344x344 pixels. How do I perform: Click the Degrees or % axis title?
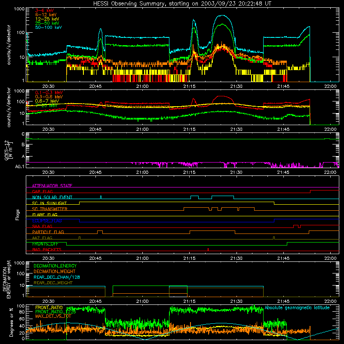[x=11, y=322]
